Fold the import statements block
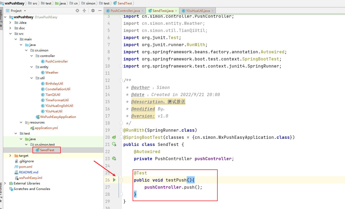Viewport: 345px width, 209px height. point(121,16)
